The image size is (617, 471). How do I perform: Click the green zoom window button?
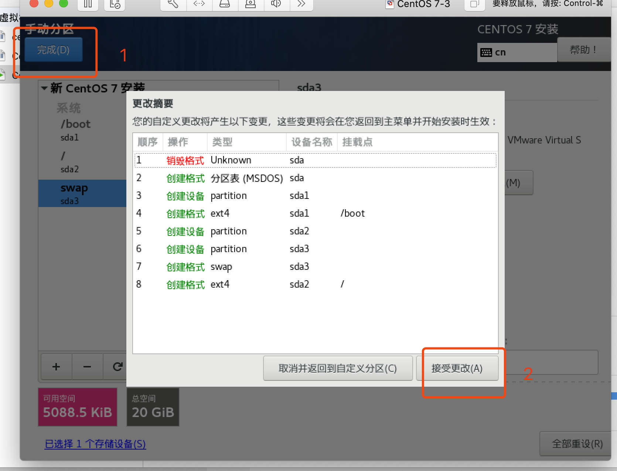tap(64, 3)
